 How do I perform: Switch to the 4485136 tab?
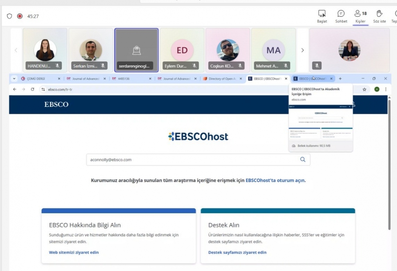132,79
